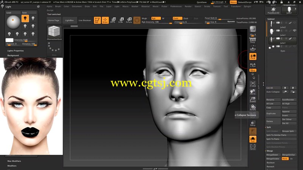Viewport: 303px width, 170px height.
Task: Toggle the Transp transparency icon
Action: click(253, 124)
